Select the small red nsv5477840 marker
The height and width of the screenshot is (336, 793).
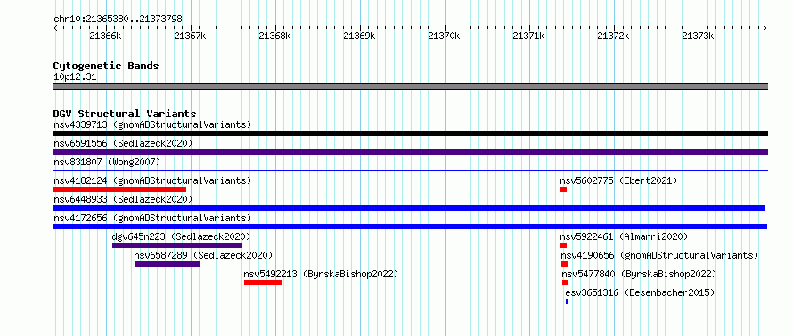(565, 283)
